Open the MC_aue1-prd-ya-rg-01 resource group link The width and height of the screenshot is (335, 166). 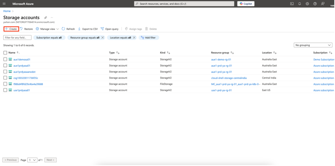(236, 84)
